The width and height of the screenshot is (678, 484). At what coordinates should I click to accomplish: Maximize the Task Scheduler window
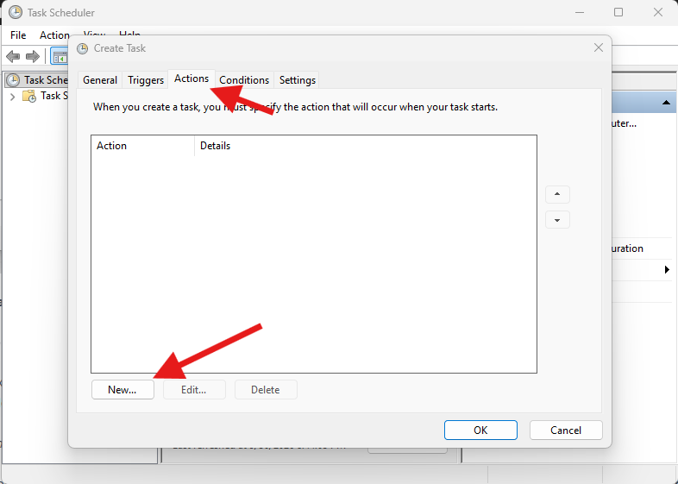[x=618, y=12]
